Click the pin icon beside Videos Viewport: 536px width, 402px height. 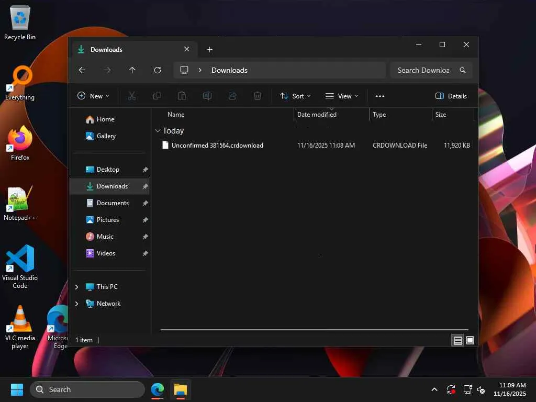146,253
